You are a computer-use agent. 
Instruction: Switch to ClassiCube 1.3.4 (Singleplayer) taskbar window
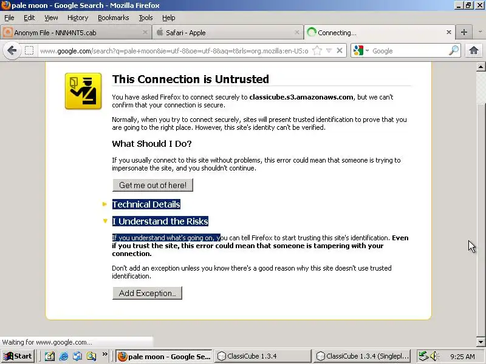(x=361, y=356)
